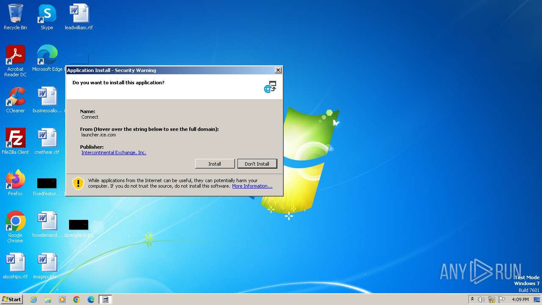The width and height of the screenshot is (542, 305).
Task: Select the alsoships.rtf file icon
Action: [15, 266]
